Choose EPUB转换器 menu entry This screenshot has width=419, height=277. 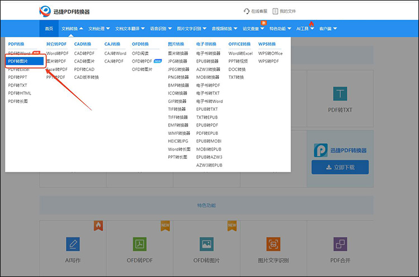[x=207, y=62]
